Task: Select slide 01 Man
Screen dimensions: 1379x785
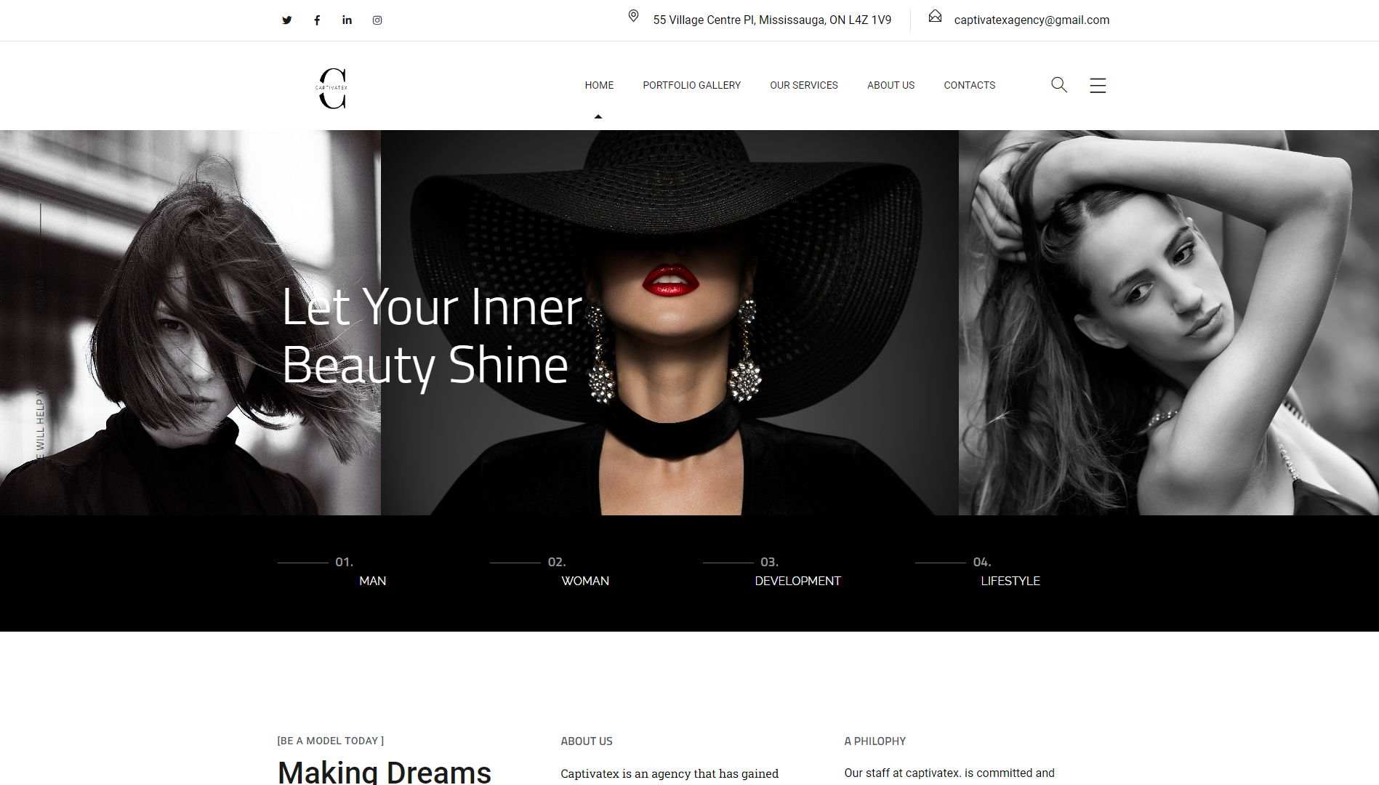Action: [372, 581]
